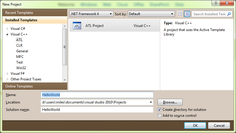Click the OK button
Screen dimensions: 236x133
coord(195,125)
